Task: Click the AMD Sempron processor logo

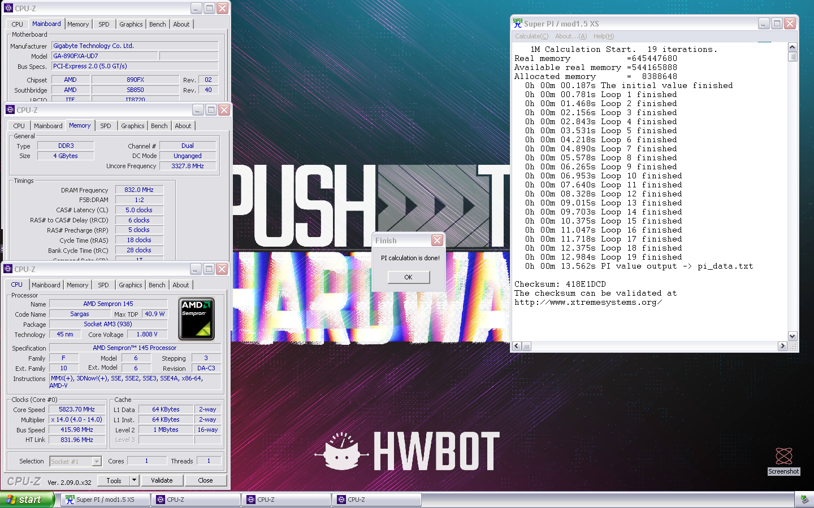Action: (196, 319)
